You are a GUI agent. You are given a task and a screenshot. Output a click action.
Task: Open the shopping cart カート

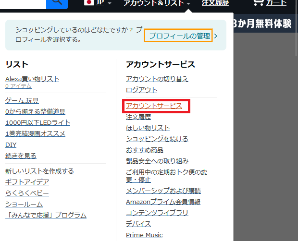[x=270, y=3]
